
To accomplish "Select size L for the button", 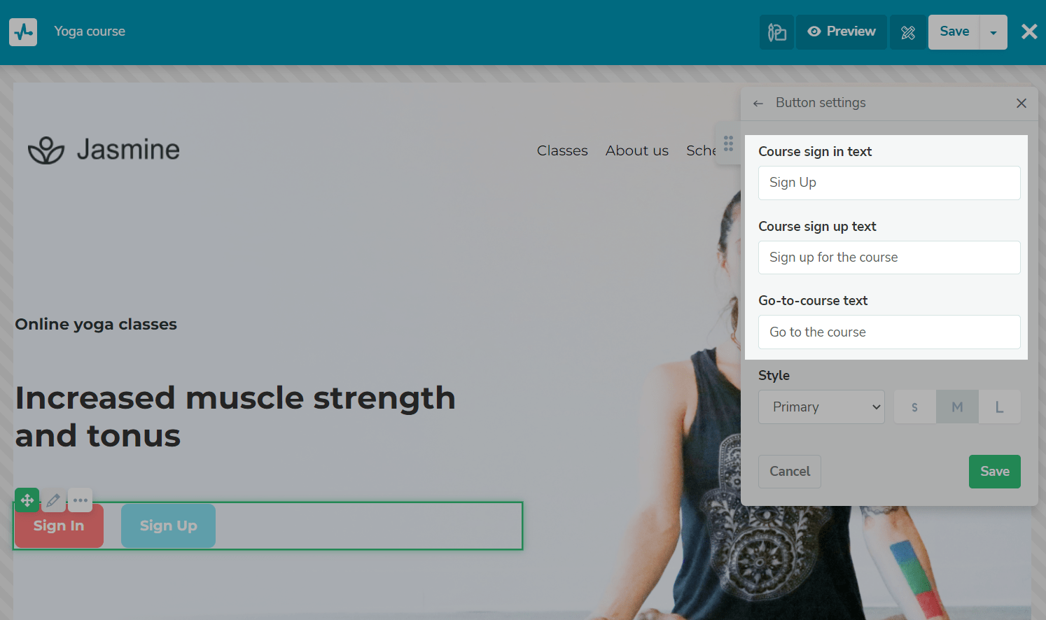I will (999, 407).
